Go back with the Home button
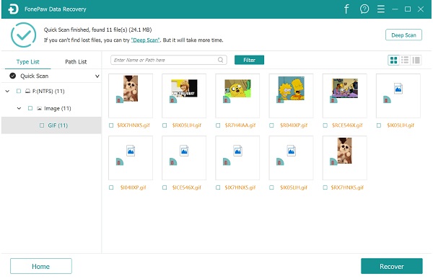This screenshot has height=279, width=433. coord(41,266)
